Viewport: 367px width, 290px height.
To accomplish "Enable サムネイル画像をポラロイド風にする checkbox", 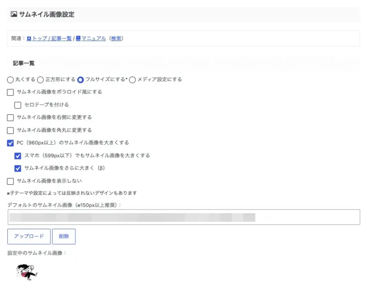I will pos(10,92).
